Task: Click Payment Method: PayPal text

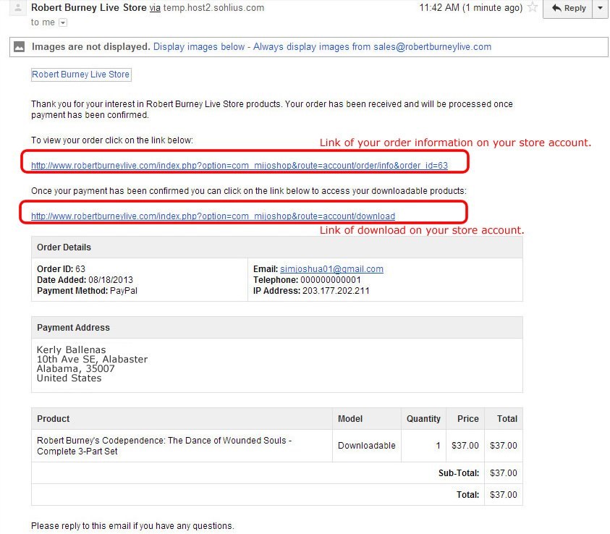Action: [87, 291]
